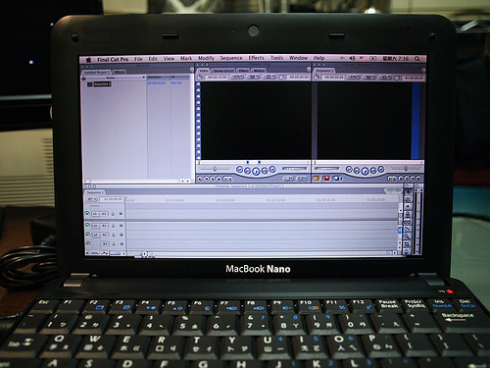Switch to the Filters tab in Viewer

[243, 71]
